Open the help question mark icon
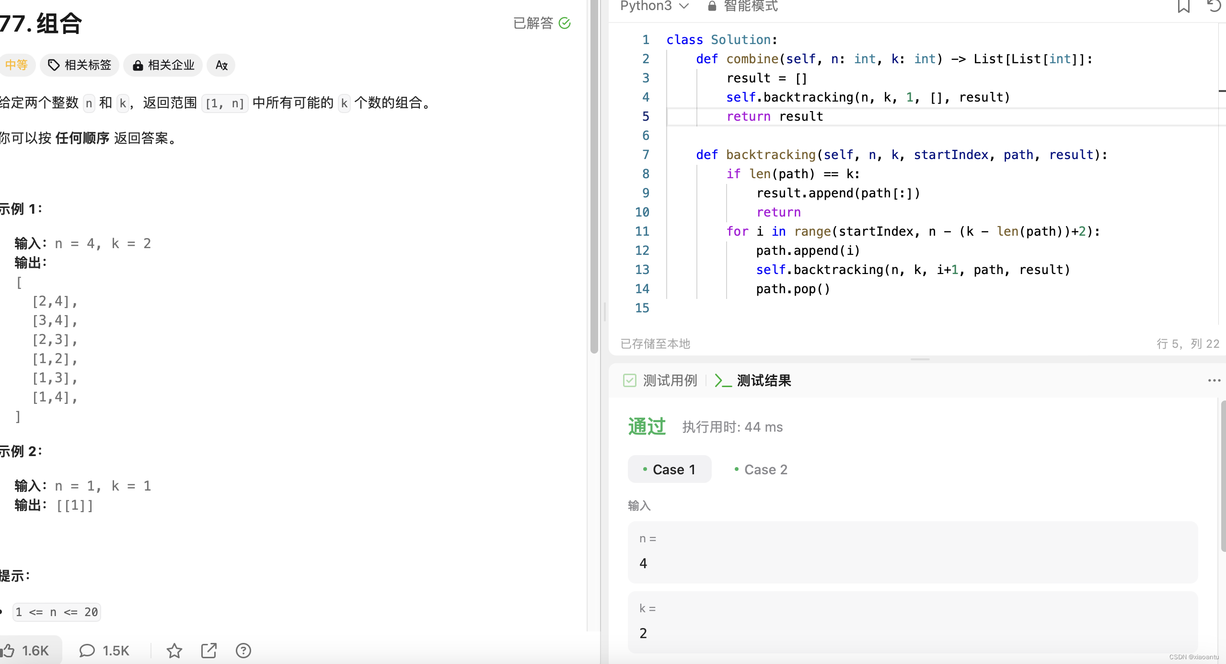Viewport: 1226px width, 664px height. [x=243, y=650]
